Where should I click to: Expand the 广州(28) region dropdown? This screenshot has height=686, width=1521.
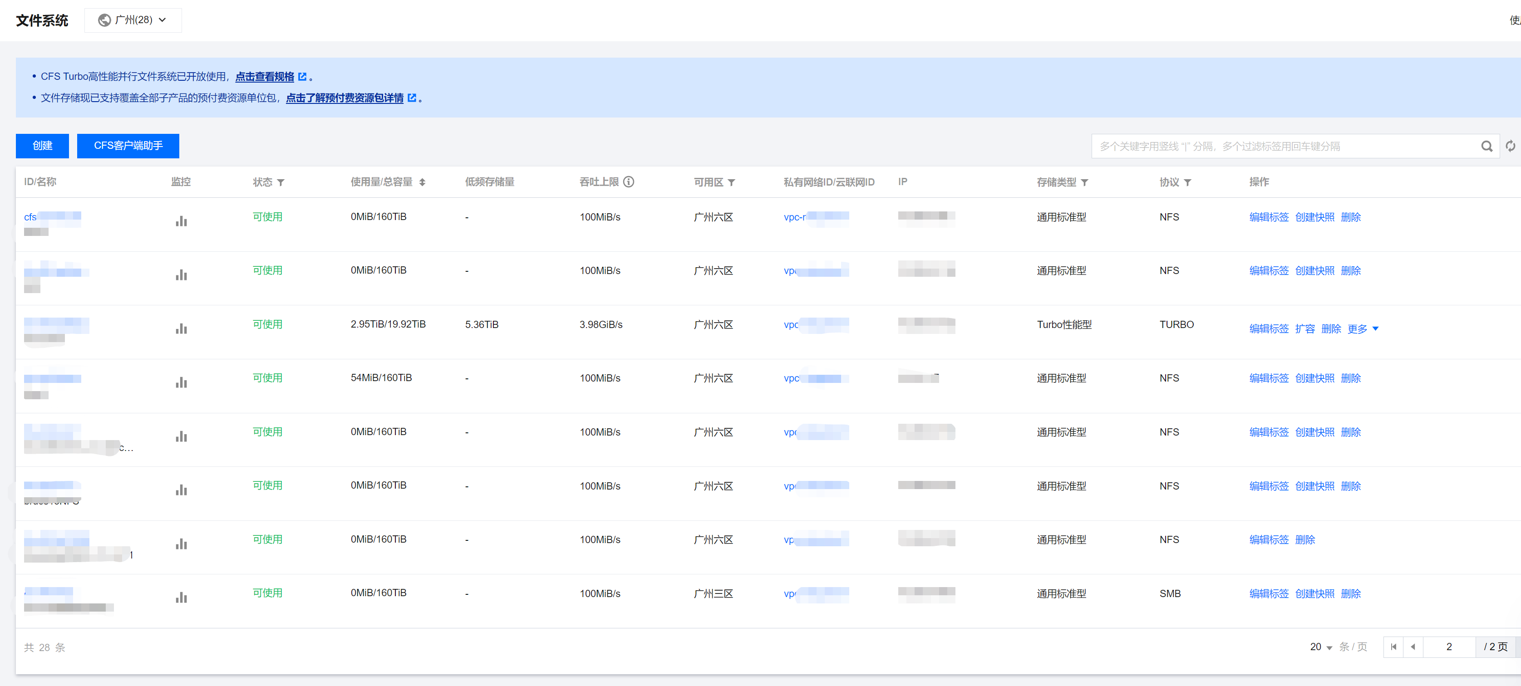pyautogui.click(x=133, y=20)
